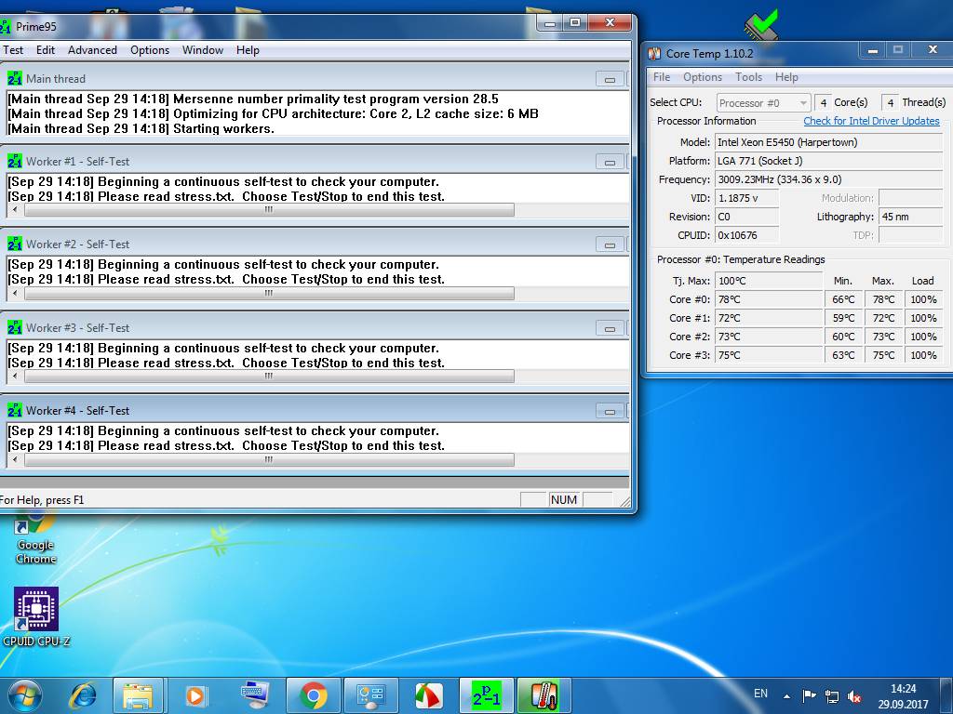This screenshot has height=714, width=953.
Task: Open the Options menu in Prime95
Action: pos(150,50)
